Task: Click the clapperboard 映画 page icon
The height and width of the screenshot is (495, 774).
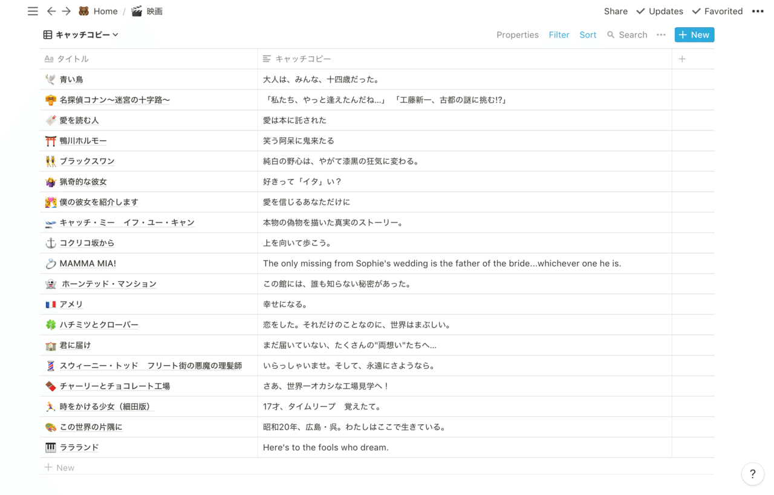Action: click(137, 11)
